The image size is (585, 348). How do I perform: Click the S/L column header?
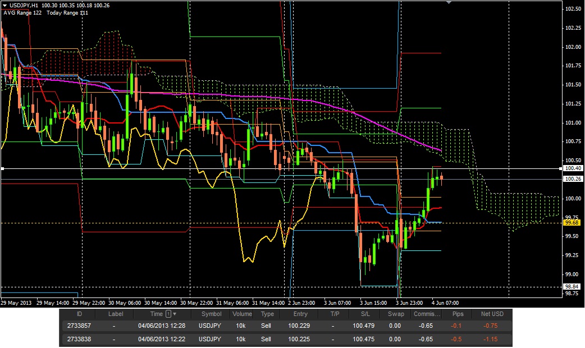pos(365,314)
